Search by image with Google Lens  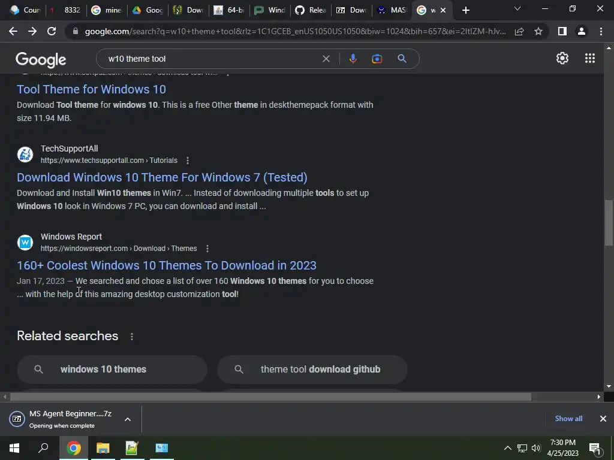377,59
